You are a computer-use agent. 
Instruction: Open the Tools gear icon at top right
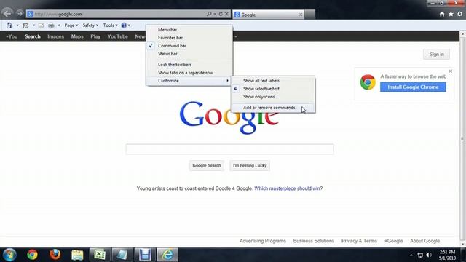[x=459, y=14]
